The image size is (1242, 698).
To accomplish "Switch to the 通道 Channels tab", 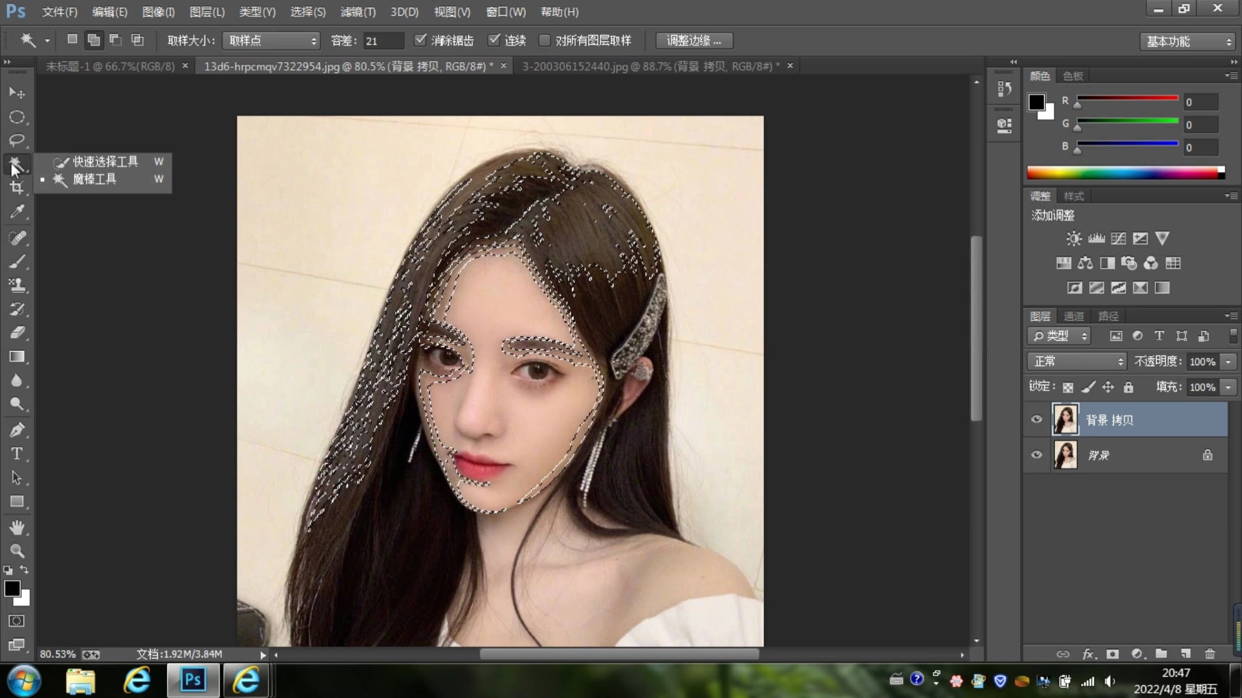I will [1073, 316].
